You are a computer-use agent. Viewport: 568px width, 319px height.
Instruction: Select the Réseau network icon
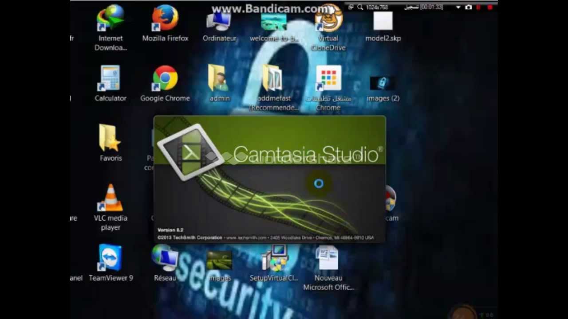pos(165,262)
